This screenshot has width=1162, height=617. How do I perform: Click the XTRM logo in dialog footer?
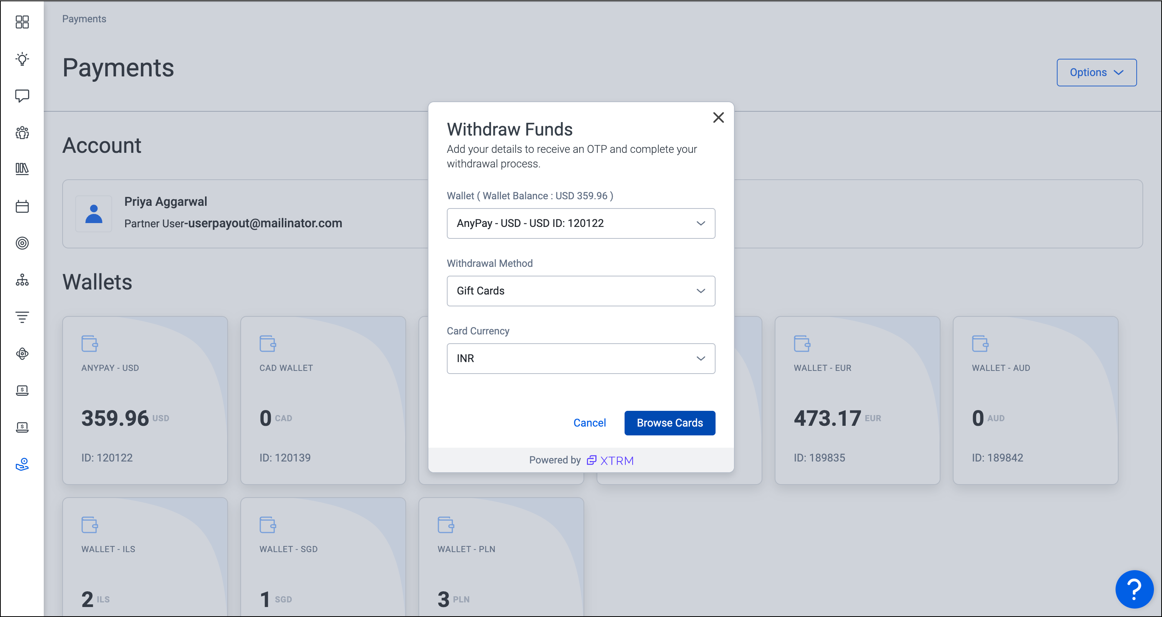click(610, 460)
